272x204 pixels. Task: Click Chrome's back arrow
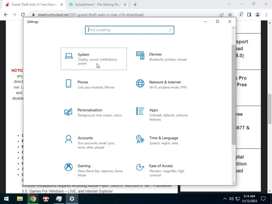point(6,15)
